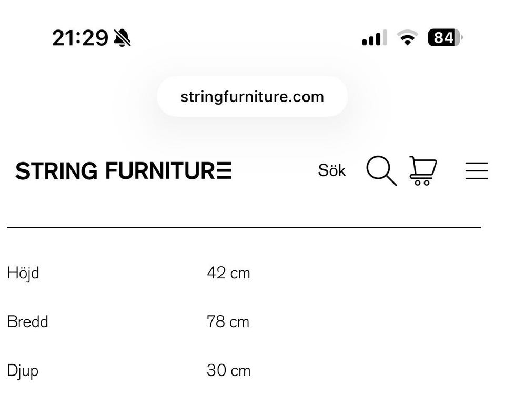Screen dimensions: 505x405
Task: Click the horizontal divider above the dimensions
Action: (244, 227)
